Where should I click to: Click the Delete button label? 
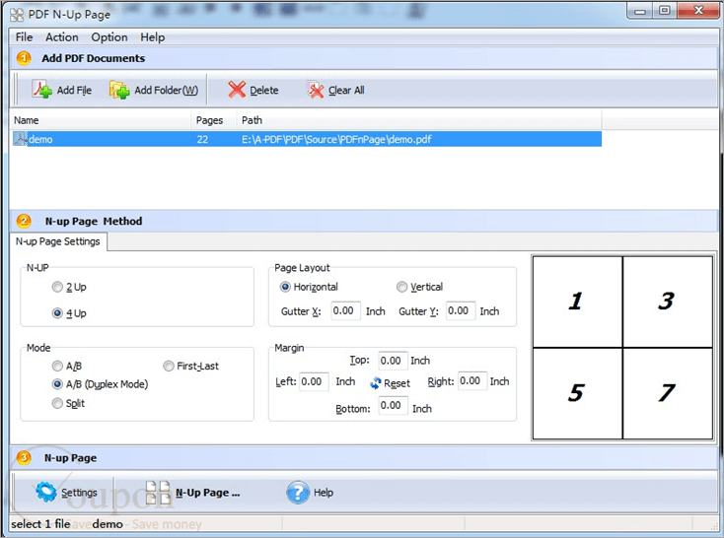(264, 91)
